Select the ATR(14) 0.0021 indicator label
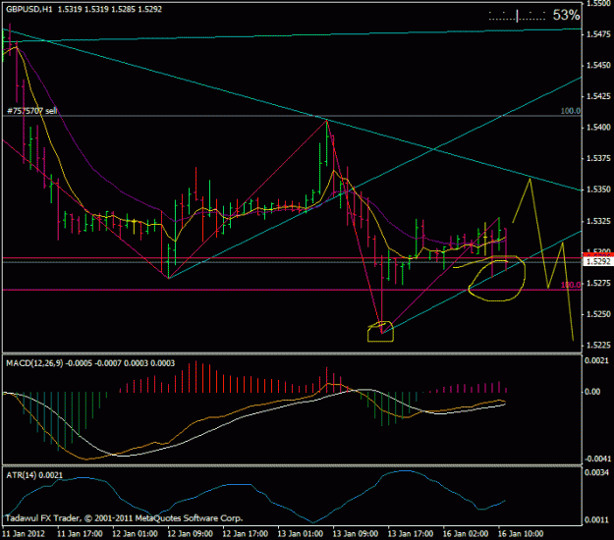Viewport: 614px width, 540px height. click(x=34, y=475)
